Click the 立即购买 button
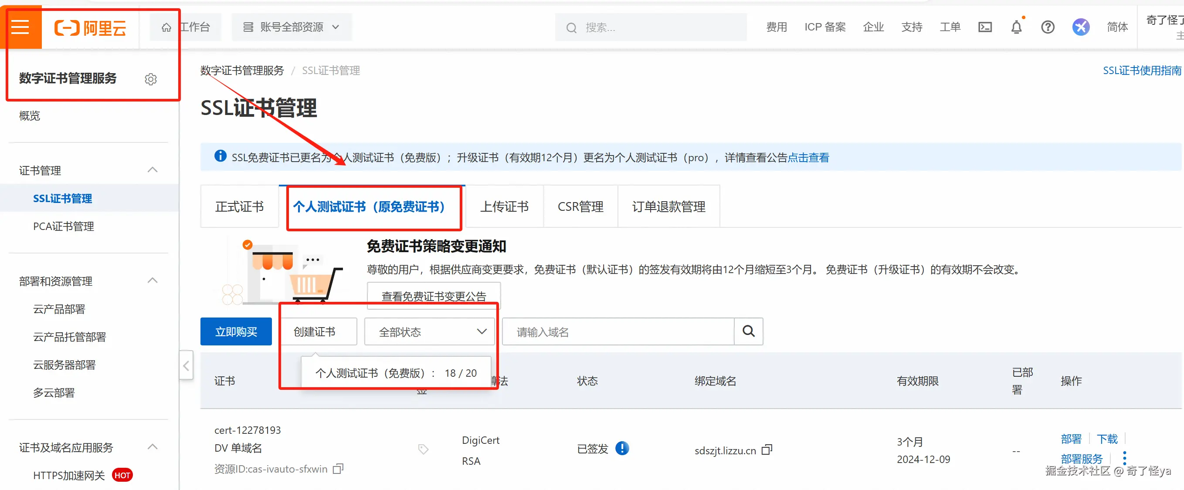This screenshot has width=1184, height=490. coord(236,331)
